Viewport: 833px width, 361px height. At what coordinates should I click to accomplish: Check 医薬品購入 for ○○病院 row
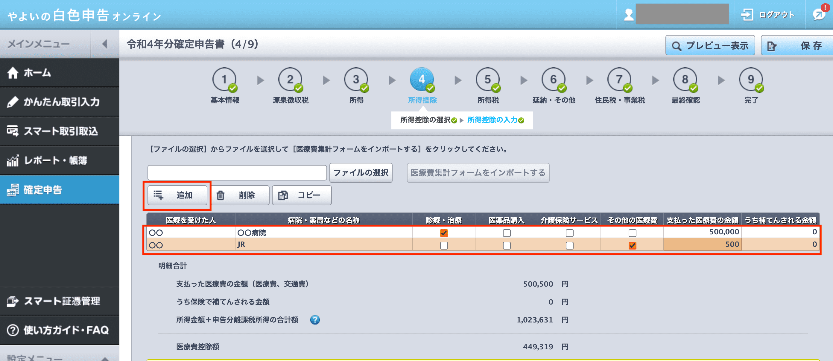[507, 233]
